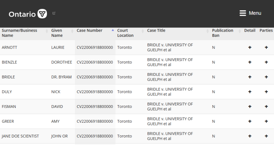This screenshot has height=145, width=274.
Task: Click given name DR. BYRAM
Action: (x=61, y=77)
